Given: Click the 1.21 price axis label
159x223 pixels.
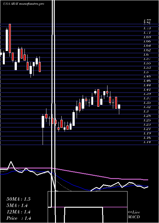Looking at the screenshot, I should [x=147, y=129].
